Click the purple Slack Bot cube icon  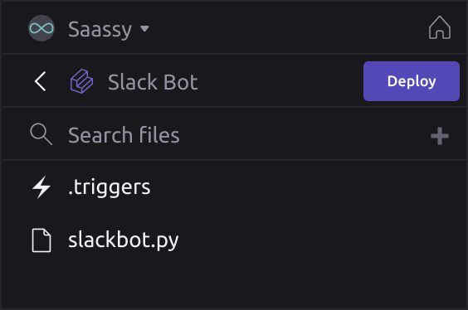pyautogui.click(x=81, y=81)
